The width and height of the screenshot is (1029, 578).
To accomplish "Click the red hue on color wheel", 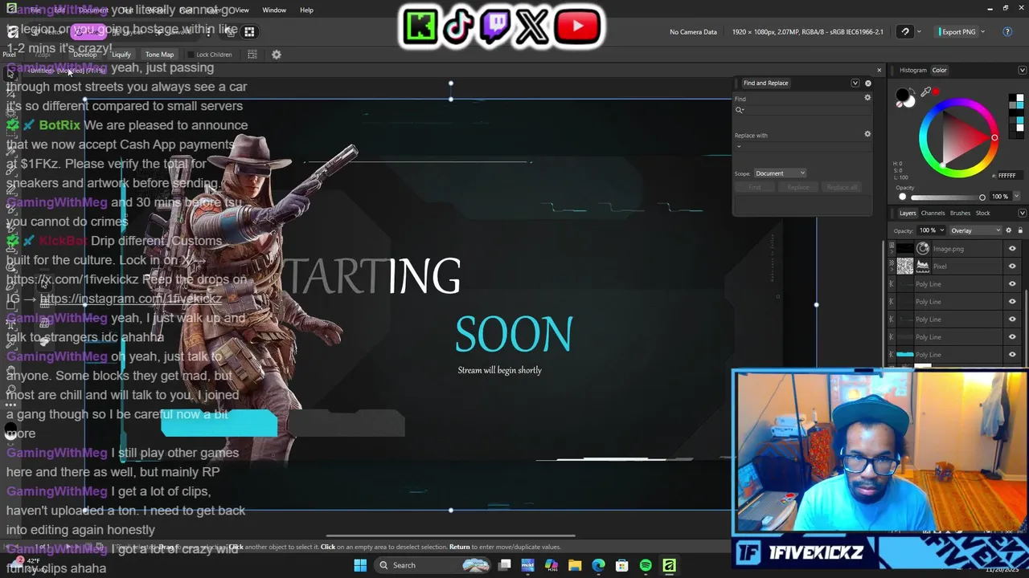I will pyautogui.click(x=994, y=137).
